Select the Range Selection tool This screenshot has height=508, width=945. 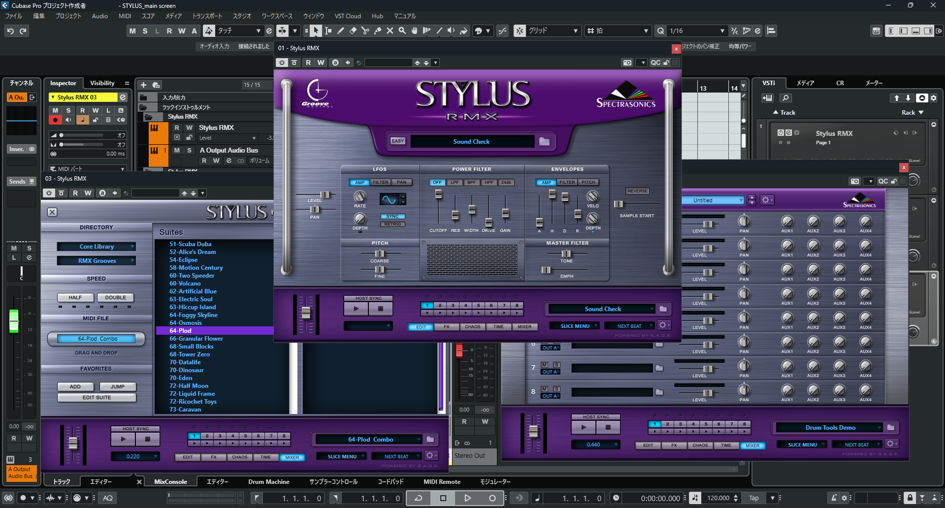(328, 31)
